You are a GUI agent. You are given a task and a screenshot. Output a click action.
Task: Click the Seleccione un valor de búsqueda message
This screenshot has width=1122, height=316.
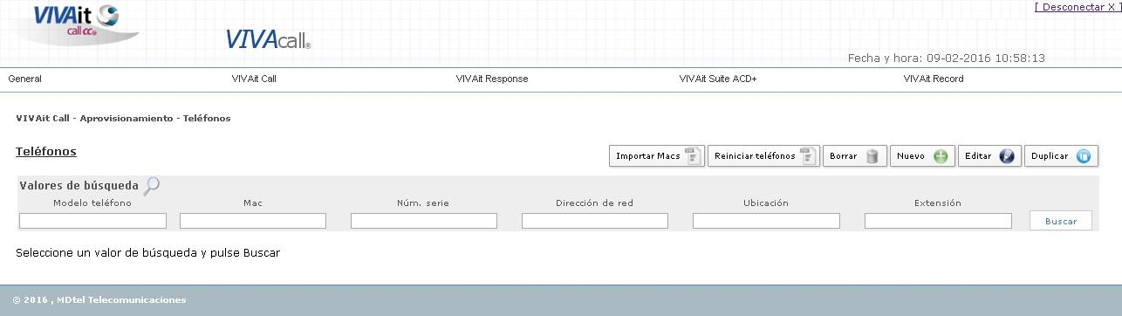[x=147, y=253]
